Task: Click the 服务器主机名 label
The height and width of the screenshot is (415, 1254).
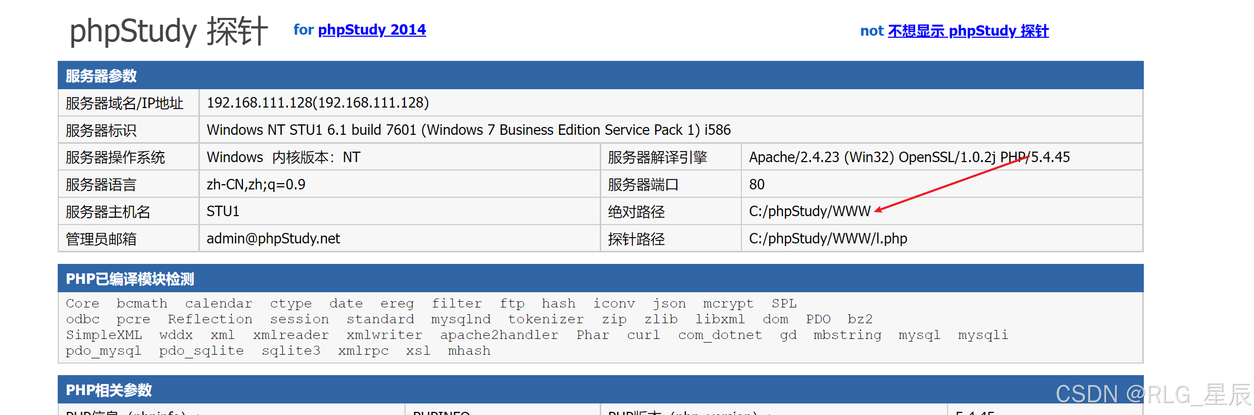Action: tap(108, 212)
